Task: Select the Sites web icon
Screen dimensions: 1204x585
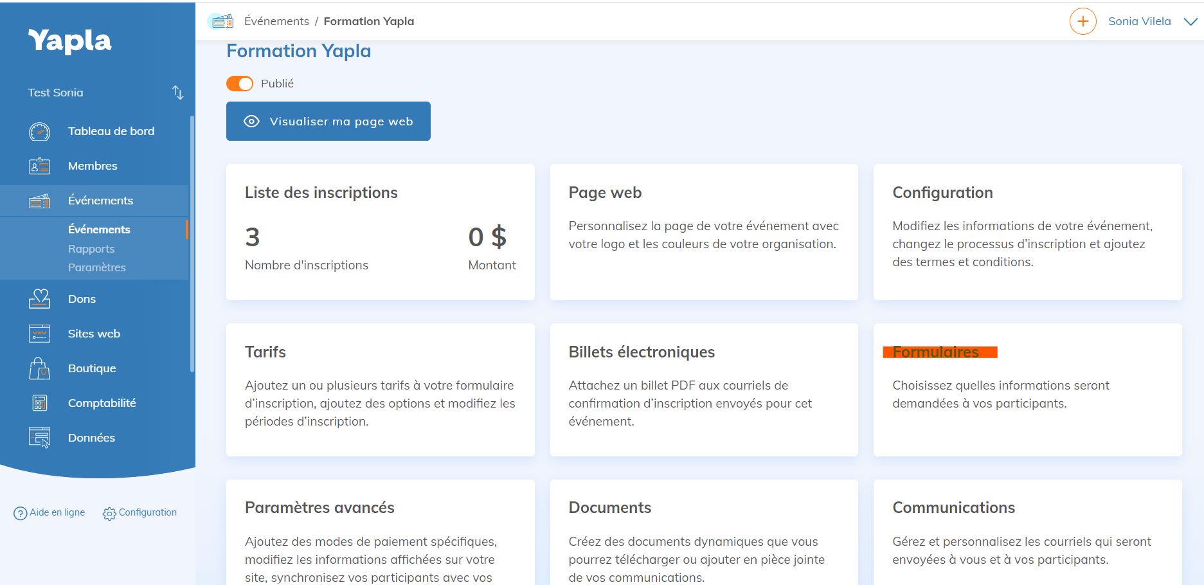Action: [39, 333]
